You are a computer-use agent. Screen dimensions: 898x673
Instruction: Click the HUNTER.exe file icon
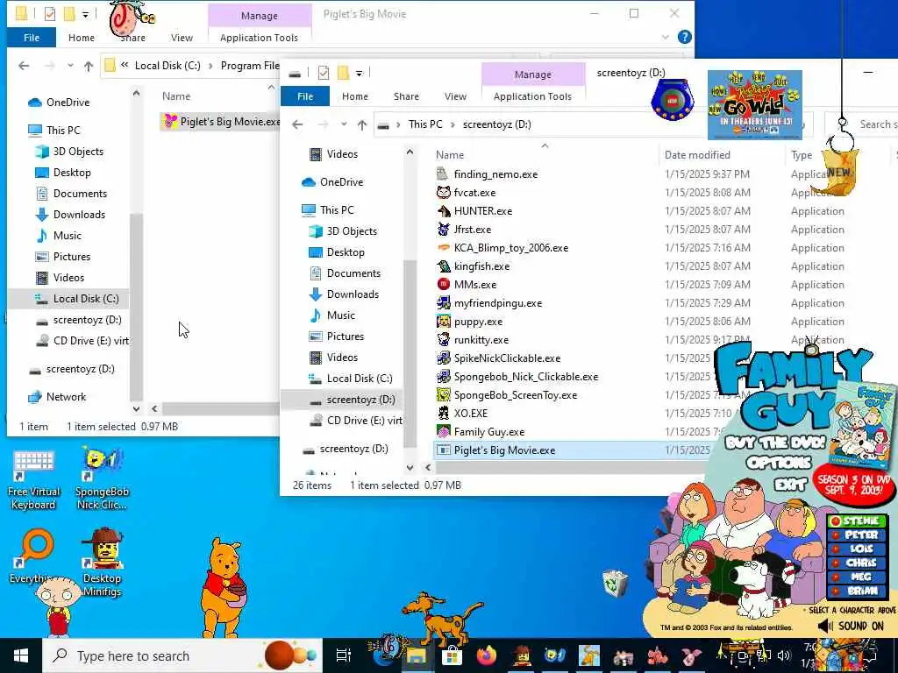click(x=443, y=210)
